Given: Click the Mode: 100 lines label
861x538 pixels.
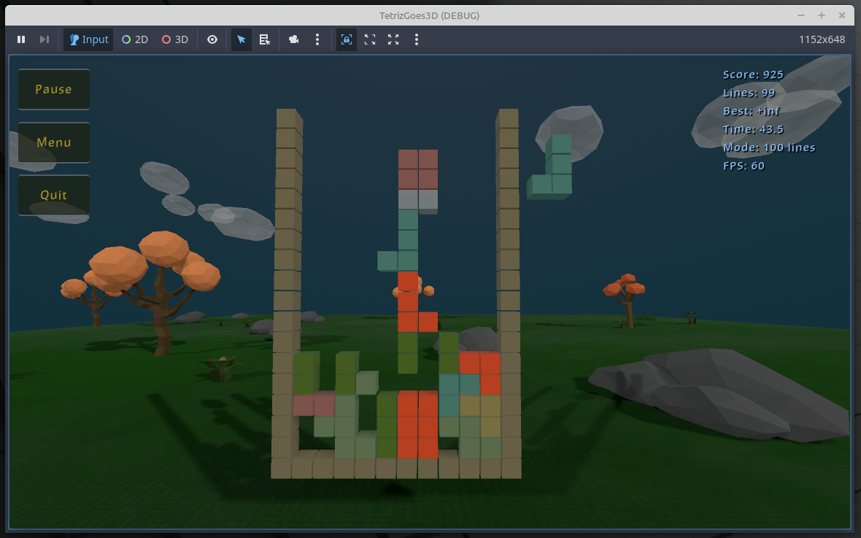Looking at the screenshot, I should coord(769,147).
